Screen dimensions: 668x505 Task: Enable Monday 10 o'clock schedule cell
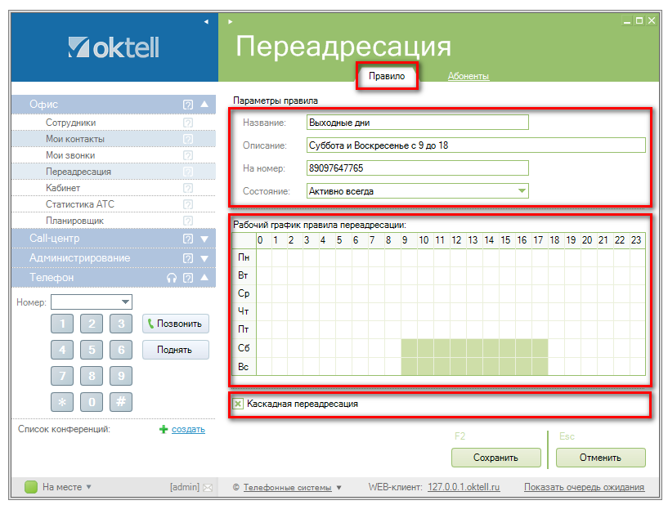tap(425, 257)
